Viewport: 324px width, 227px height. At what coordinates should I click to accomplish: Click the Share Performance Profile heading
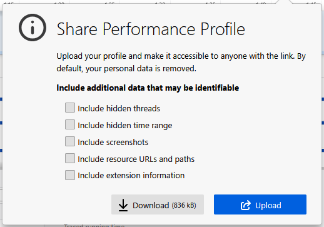(x=151, y=29)
